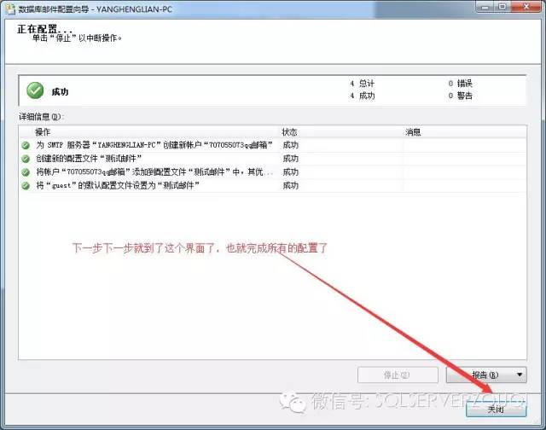
Task: Click the status icon for the SMTP account row
Action: 26,146
